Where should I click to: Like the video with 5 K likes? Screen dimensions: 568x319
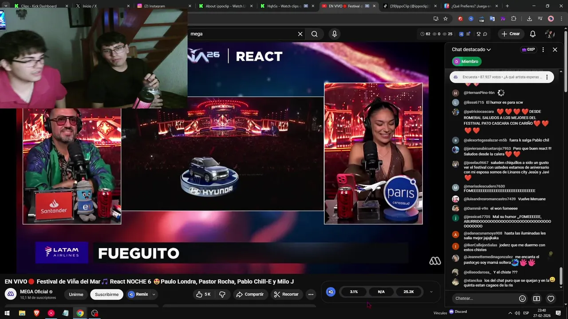[204, 294]
